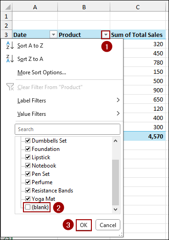Click the cell with value 300
Image resolution: width=169 pixels, height=240 pixels.
point(144,127)
